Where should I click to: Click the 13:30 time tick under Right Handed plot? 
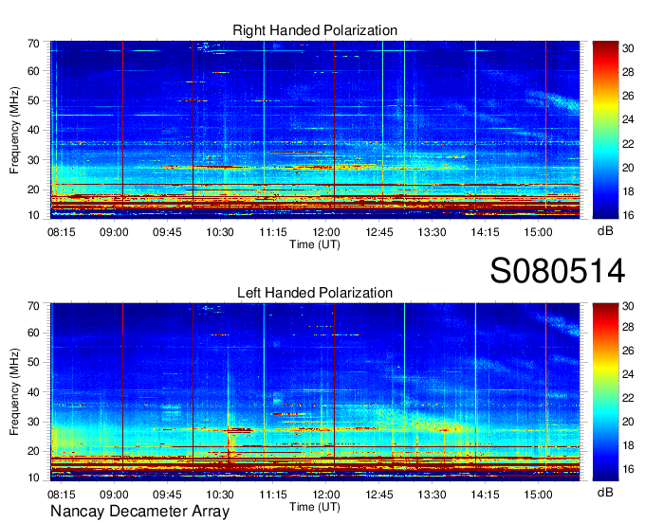[x=432, y=232]
